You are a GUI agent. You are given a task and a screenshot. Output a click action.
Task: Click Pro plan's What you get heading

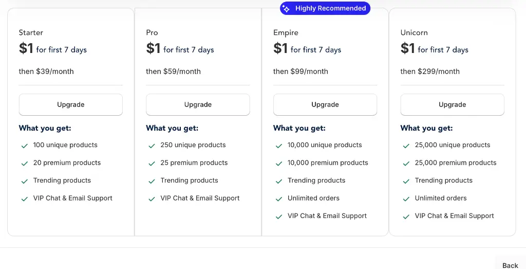tap(172, 128)
